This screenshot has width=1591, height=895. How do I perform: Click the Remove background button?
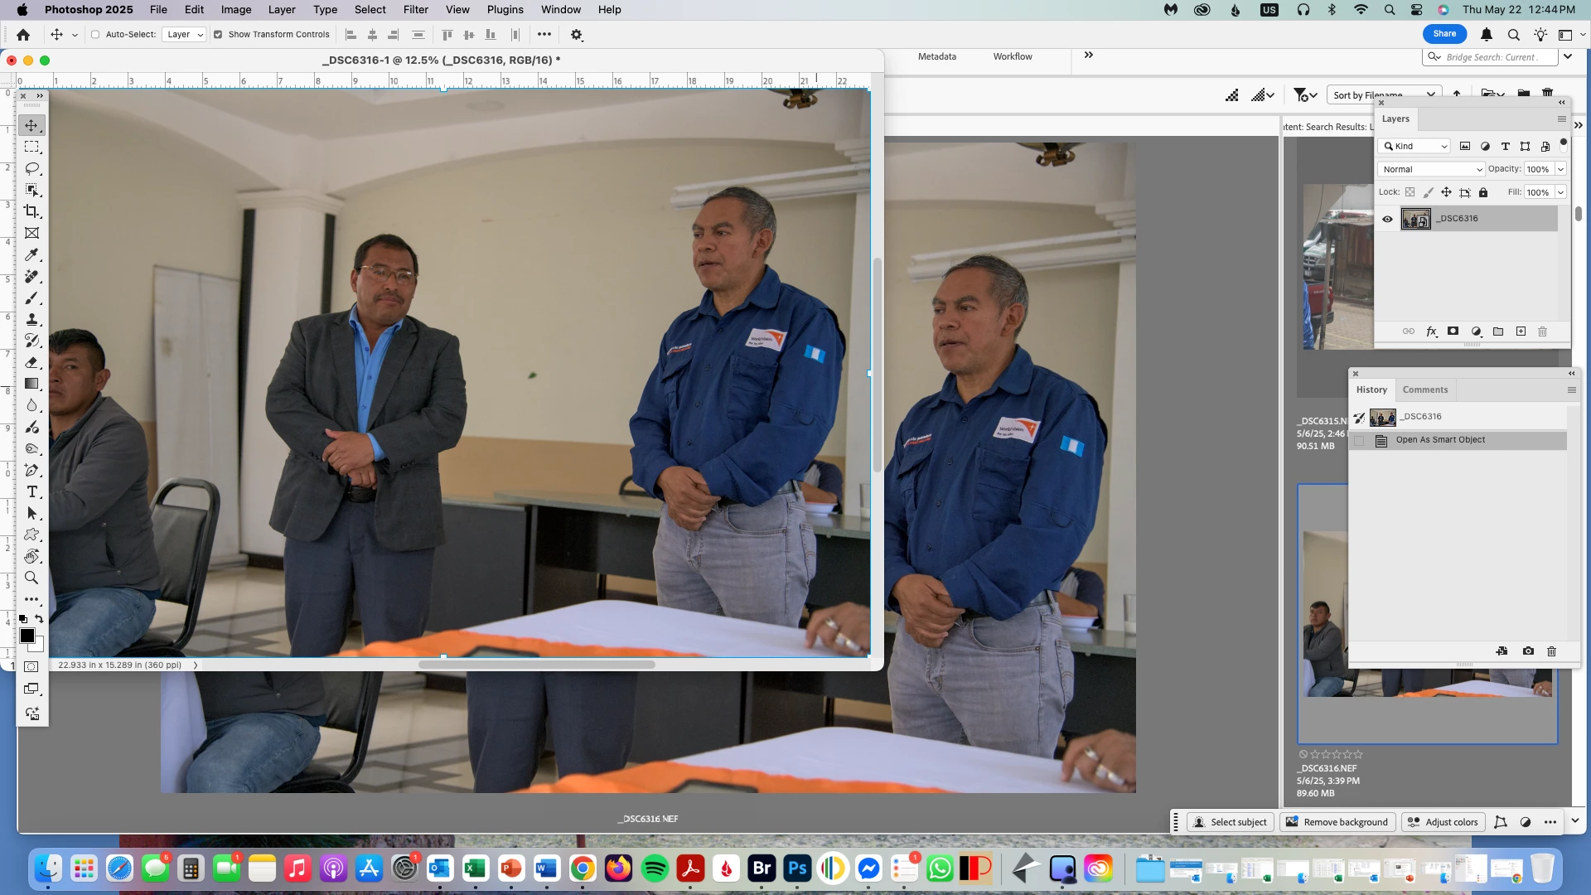coord(1337,822)
